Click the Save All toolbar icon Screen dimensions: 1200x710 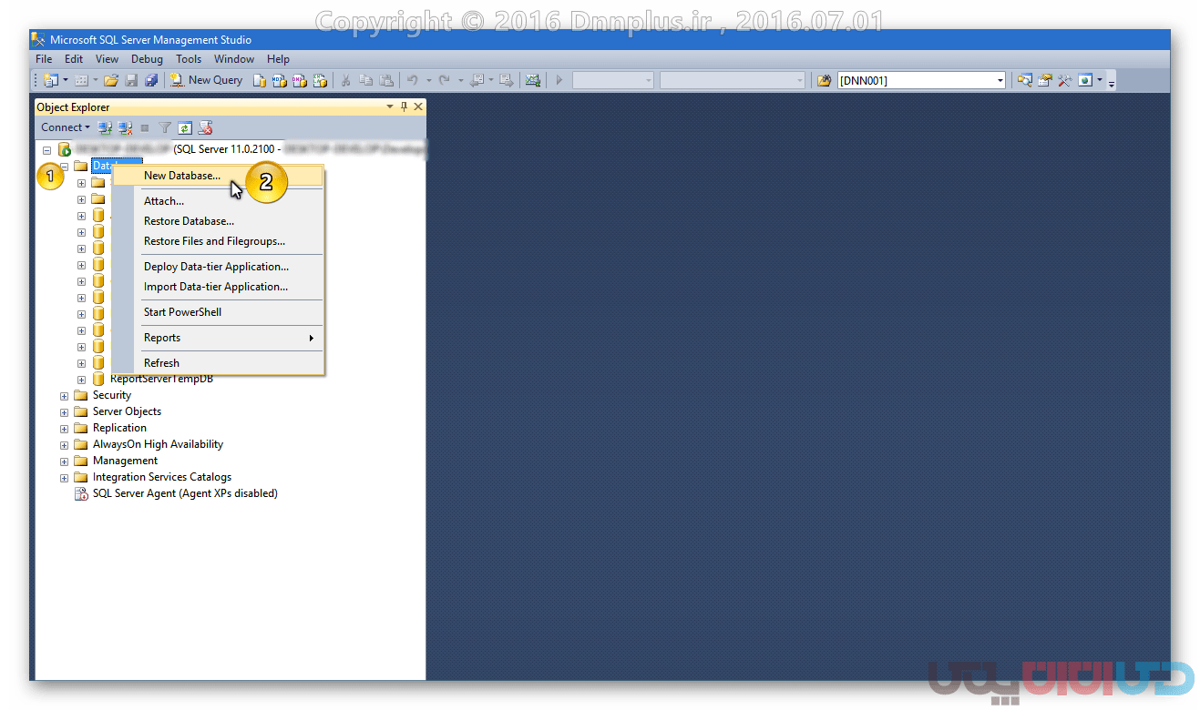(150, 80)
